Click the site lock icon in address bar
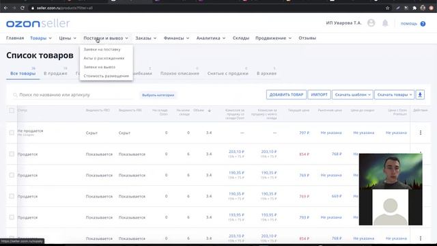Screen dimensions: 437x246 click(33, 8)
